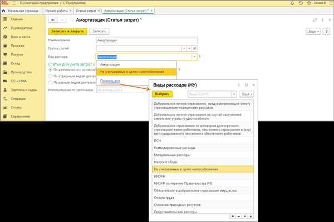Select ЕСН row in Виды расходов
The width and height of the screenshot is (334, 222).
click(203, 141)
